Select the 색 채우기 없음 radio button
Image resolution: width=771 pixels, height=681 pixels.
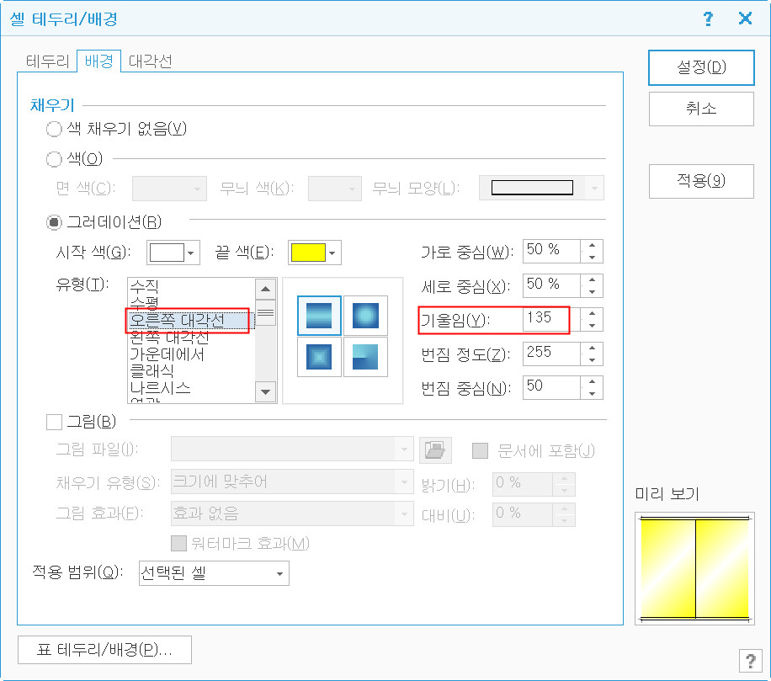click(x=55, y=129)
